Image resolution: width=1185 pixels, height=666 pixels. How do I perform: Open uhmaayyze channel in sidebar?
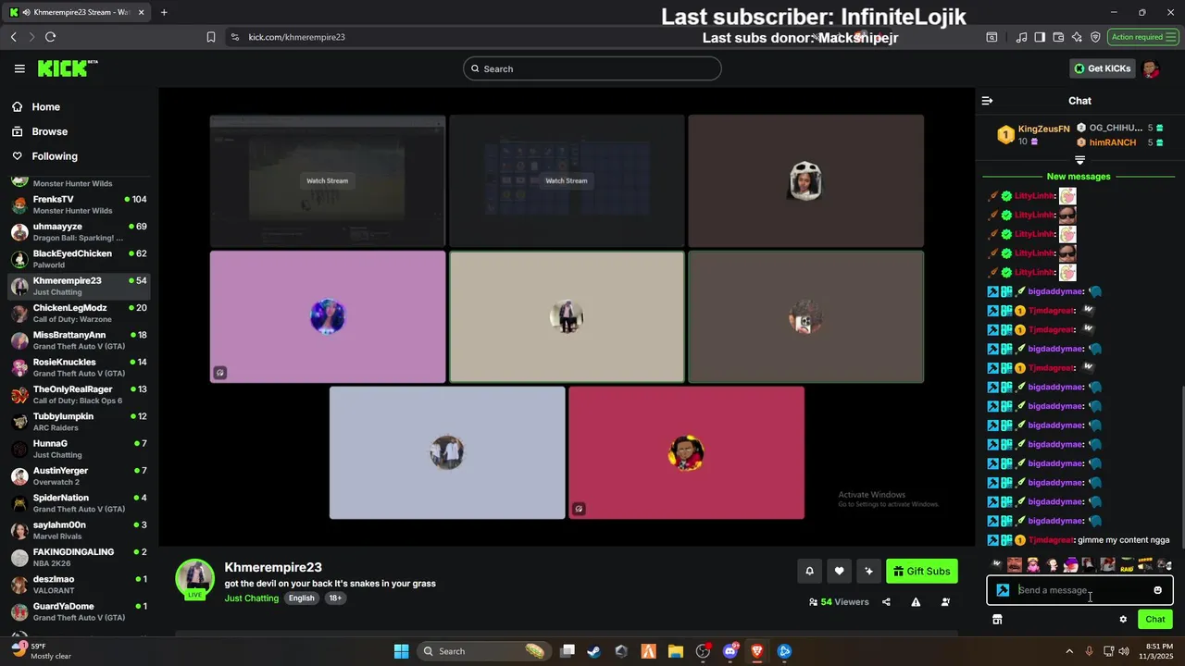(79, 231)
